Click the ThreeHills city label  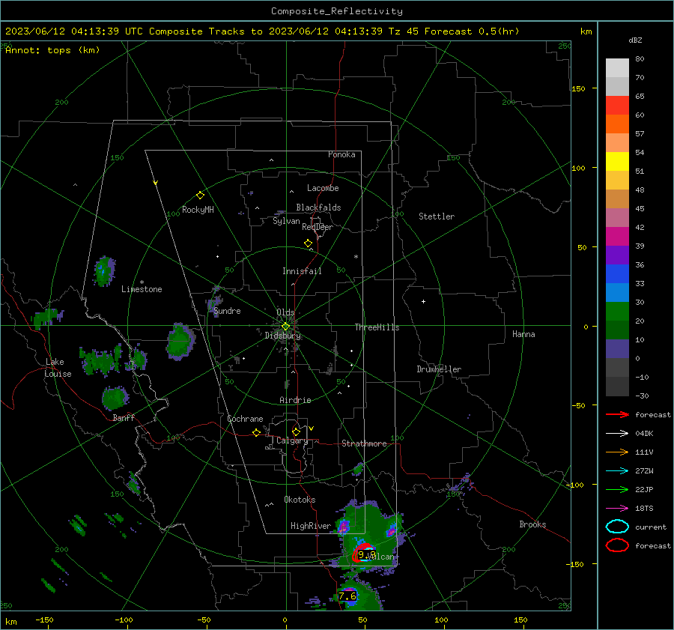pos(377,327)
